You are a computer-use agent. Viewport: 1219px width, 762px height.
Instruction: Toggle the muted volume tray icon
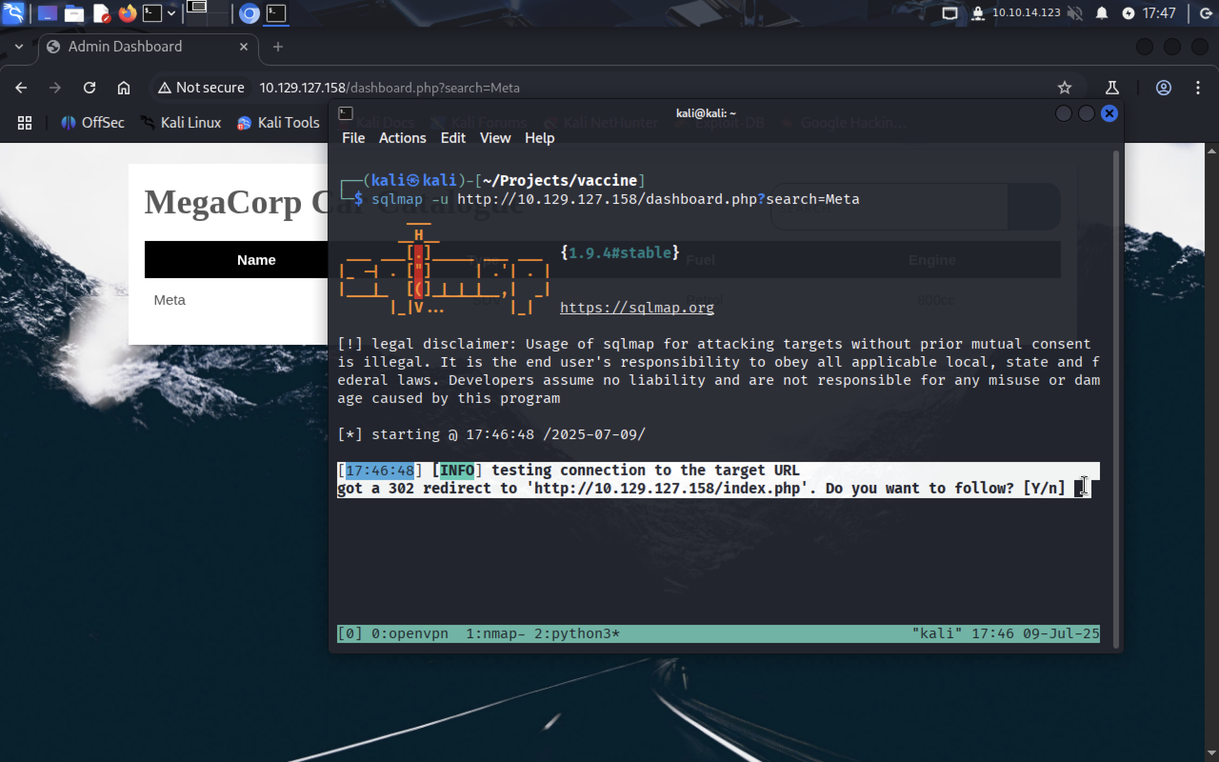[x=1075, y=13]
